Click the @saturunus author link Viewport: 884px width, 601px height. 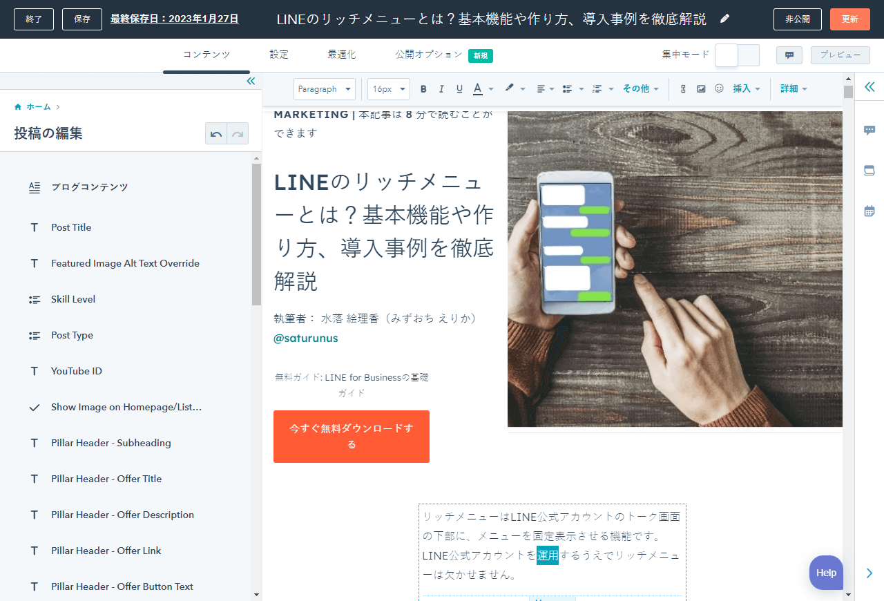pos(306,338)
